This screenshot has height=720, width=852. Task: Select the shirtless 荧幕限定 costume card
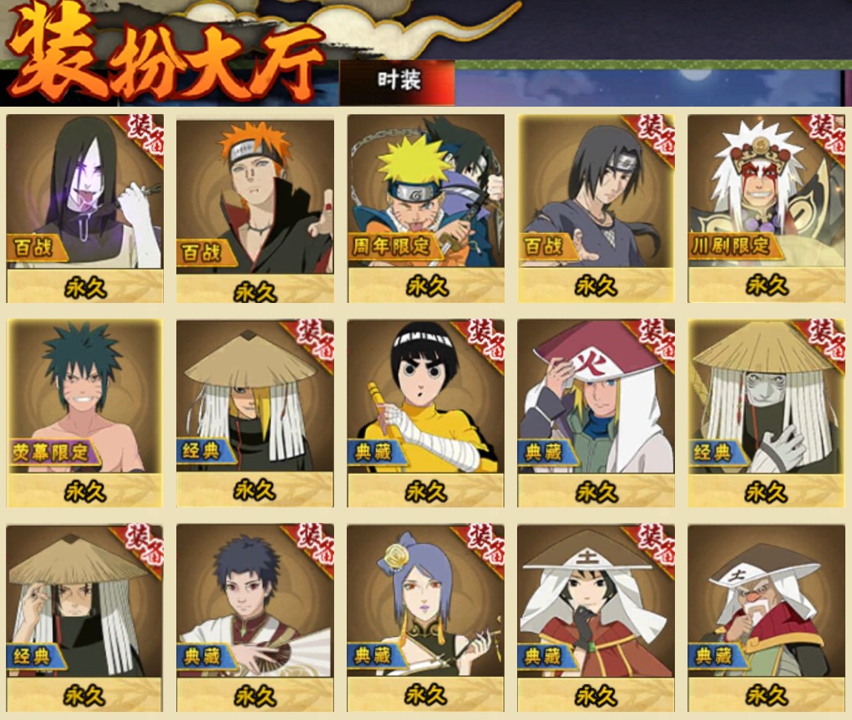pyautogui.click(x=84, y=413)
